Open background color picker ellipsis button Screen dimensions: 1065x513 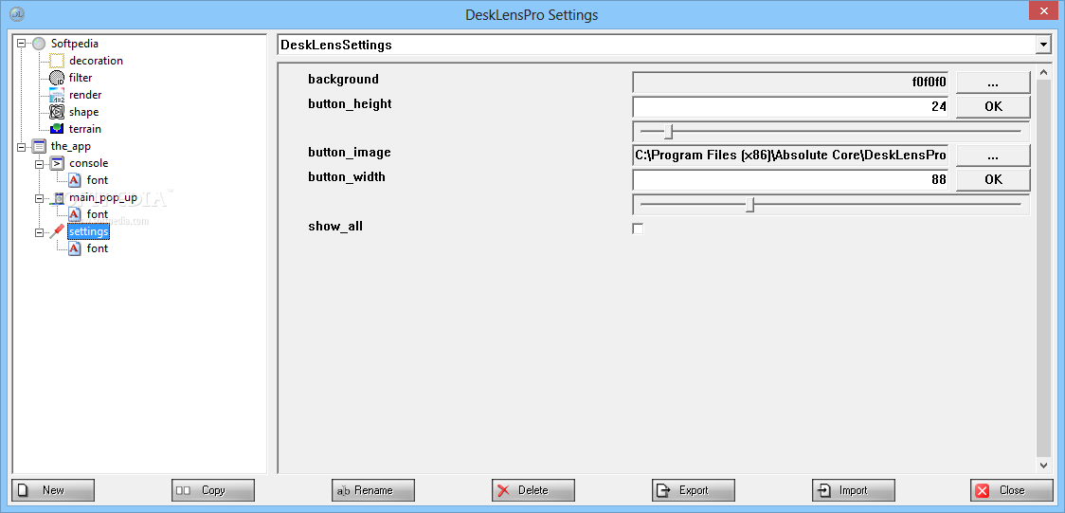(993, 82)
